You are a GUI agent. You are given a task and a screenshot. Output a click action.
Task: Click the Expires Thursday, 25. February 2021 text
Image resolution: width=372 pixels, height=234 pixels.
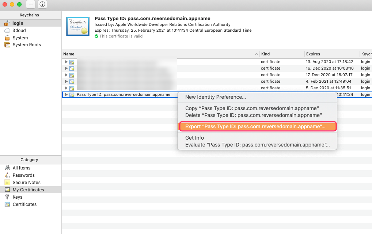point(173,30)
